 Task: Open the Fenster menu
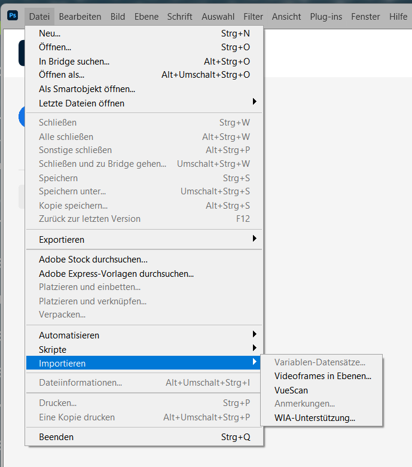(x=365, y=16)
